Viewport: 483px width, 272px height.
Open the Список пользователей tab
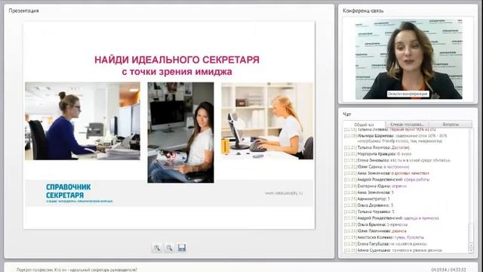point(407,124)
